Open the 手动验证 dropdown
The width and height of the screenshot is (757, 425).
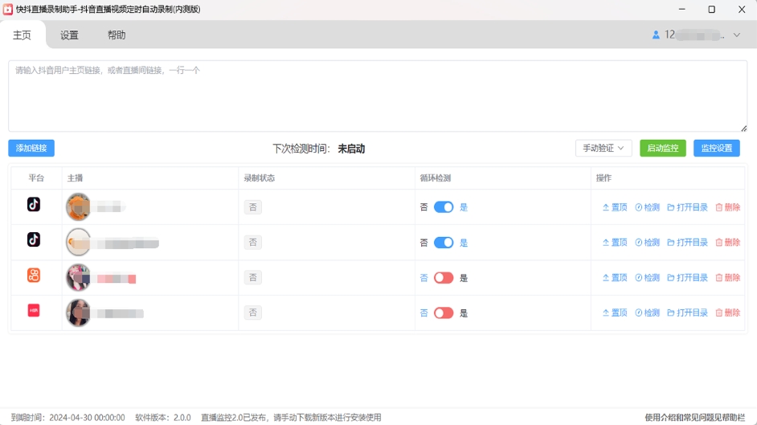[x=604, y=148]
